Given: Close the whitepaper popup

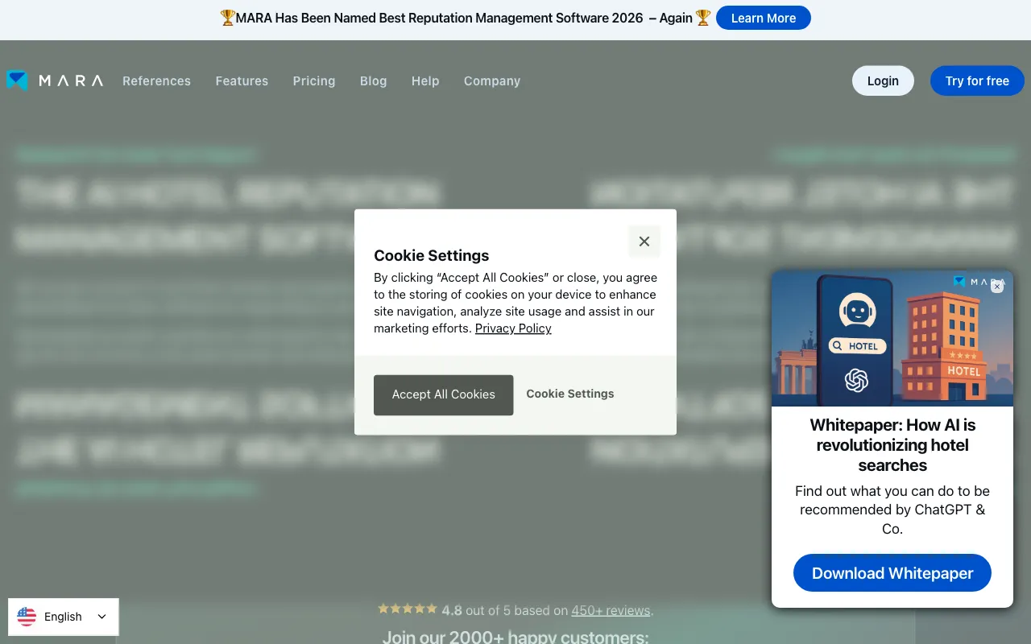Looking at the screenshot, I should click(997, 286).
